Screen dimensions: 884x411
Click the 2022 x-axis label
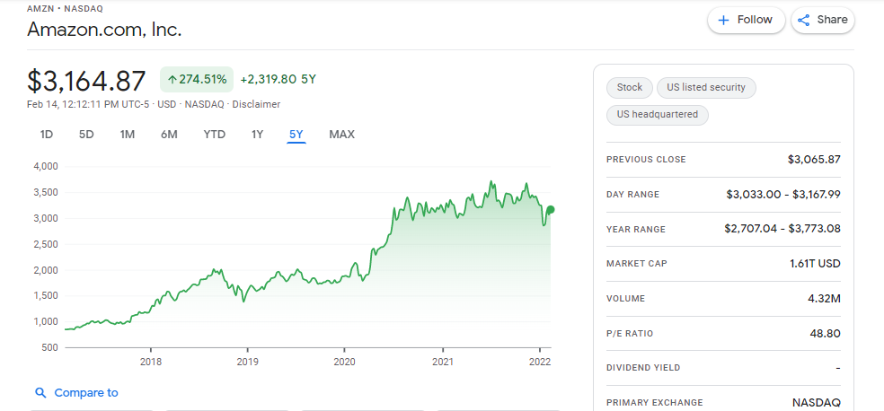coord(540,362)
